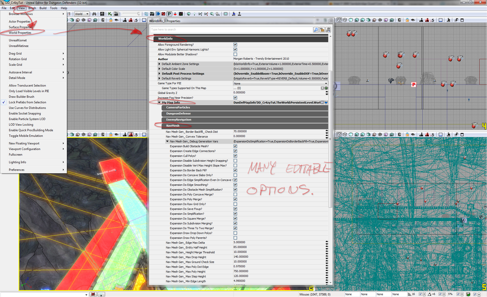Check Expansion Do Concave Slabs Only

pos(235,175)
